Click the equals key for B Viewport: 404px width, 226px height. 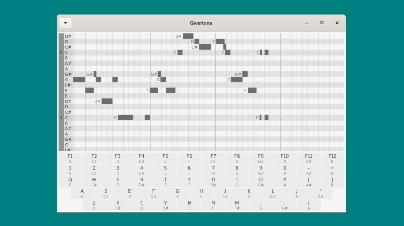[x=332, y=170]
